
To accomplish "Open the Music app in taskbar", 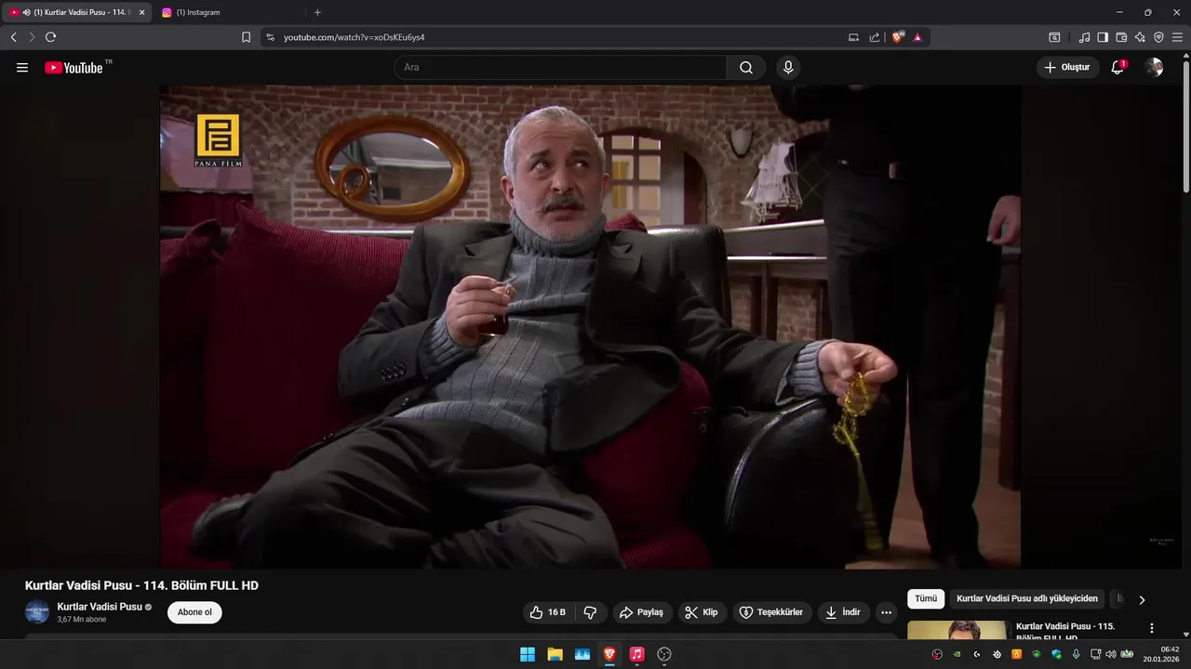I will tap(636, 654).
